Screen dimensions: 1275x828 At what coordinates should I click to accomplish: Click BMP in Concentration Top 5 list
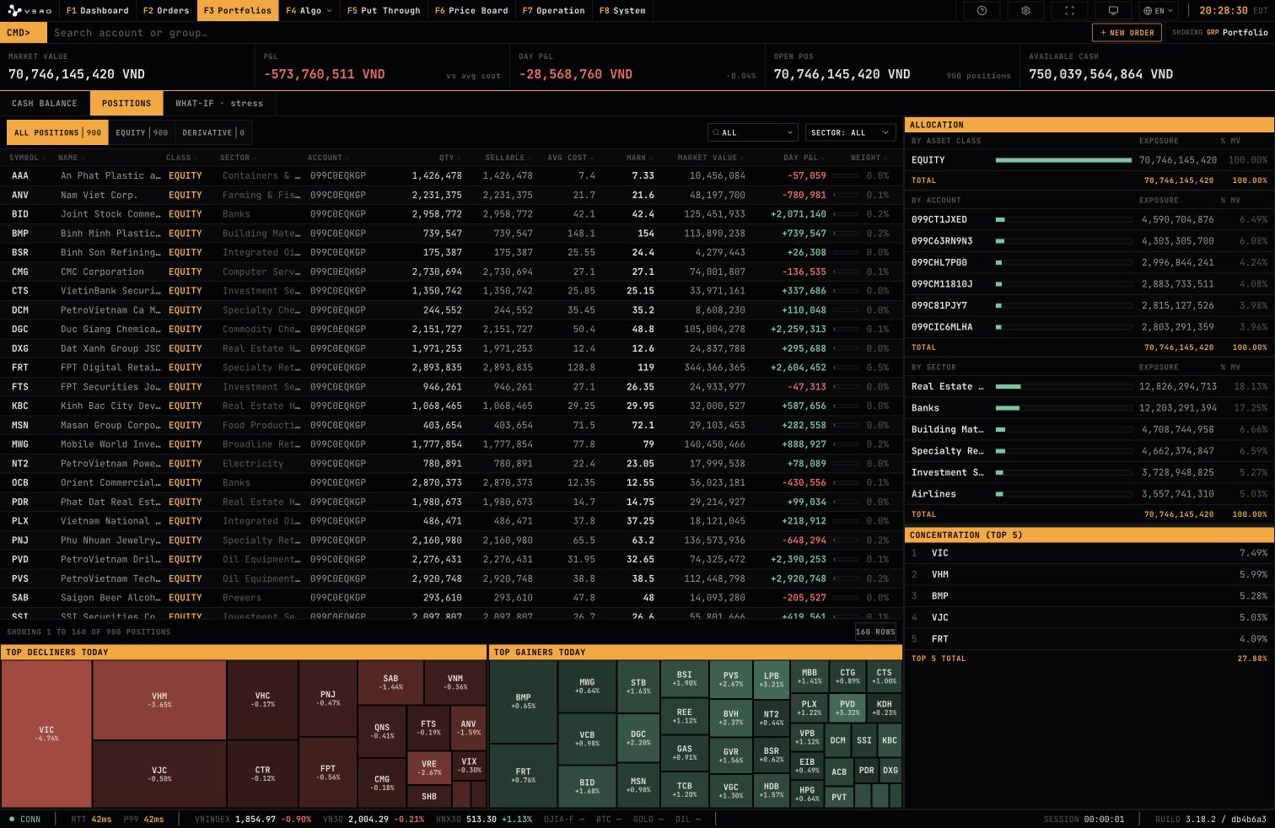pyautogui.click(x=1089, y=596)
